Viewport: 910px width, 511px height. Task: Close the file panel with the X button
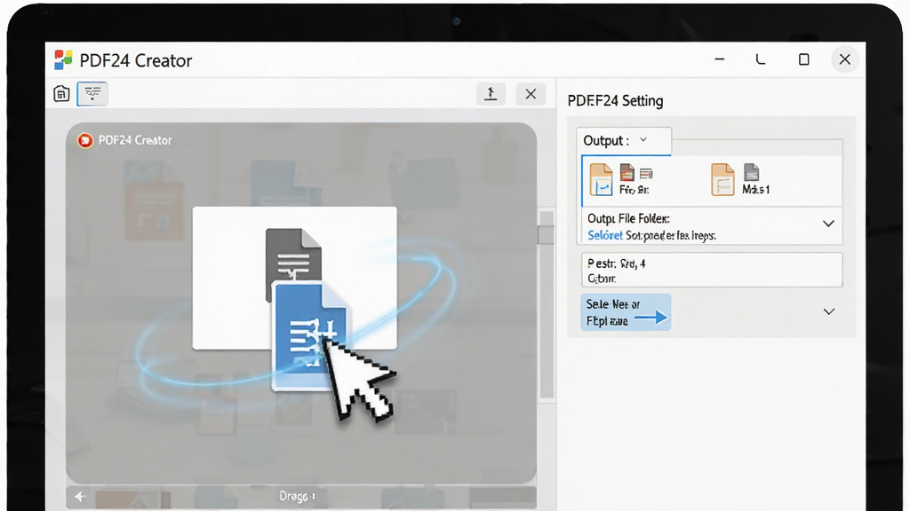531,94
